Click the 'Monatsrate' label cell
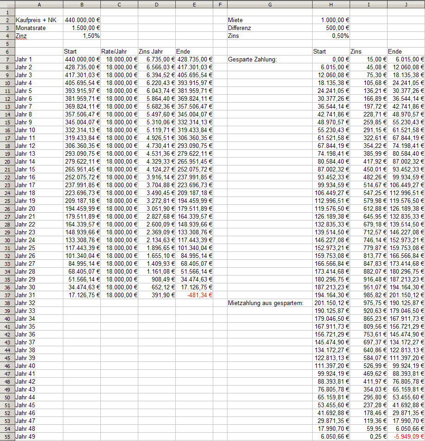Screen dimensions: 425x441 tap(39, 28)
